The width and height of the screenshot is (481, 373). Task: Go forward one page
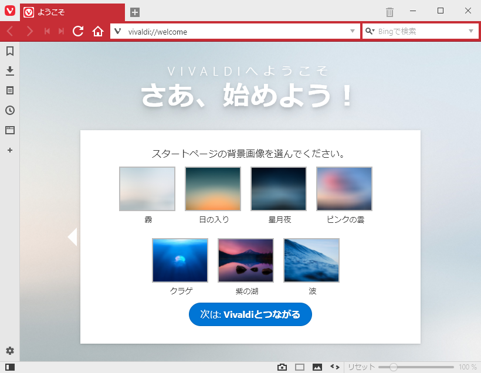30,31
